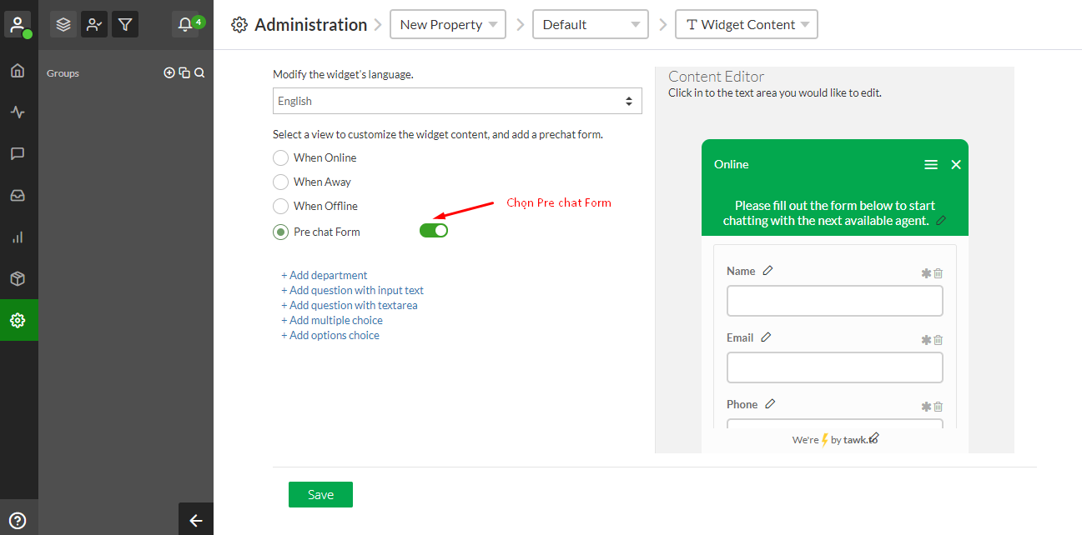This screenshot has height=535, width=1082.
Task: Edit the Name field label pencil
Action: 768,270
